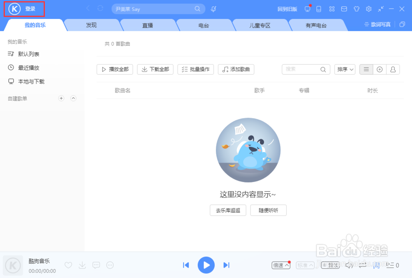Switch to artist view mode
412x278 pixels.
[393, 69]
